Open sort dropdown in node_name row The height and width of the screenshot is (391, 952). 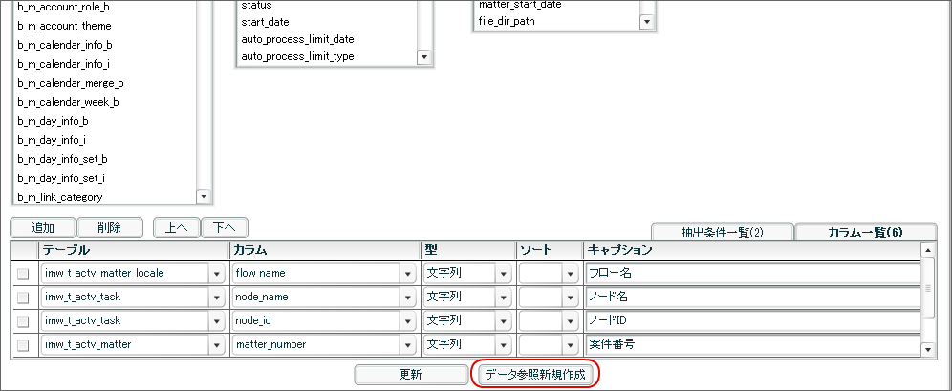coord(570,298)
